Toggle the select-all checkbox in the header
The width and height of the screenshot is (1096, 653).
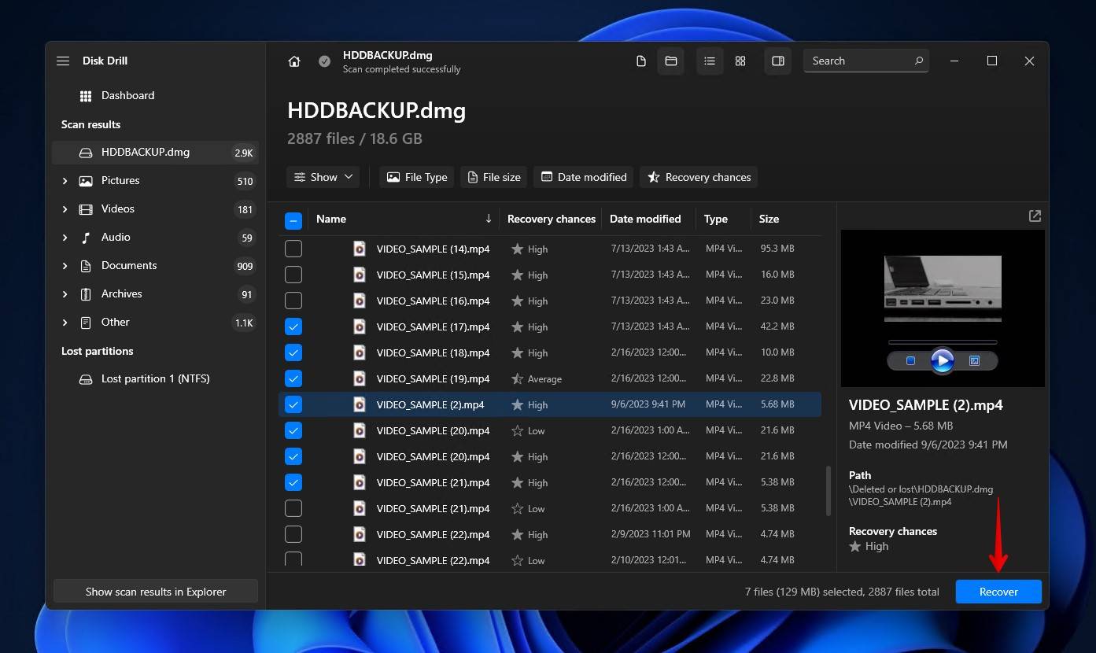293,221
